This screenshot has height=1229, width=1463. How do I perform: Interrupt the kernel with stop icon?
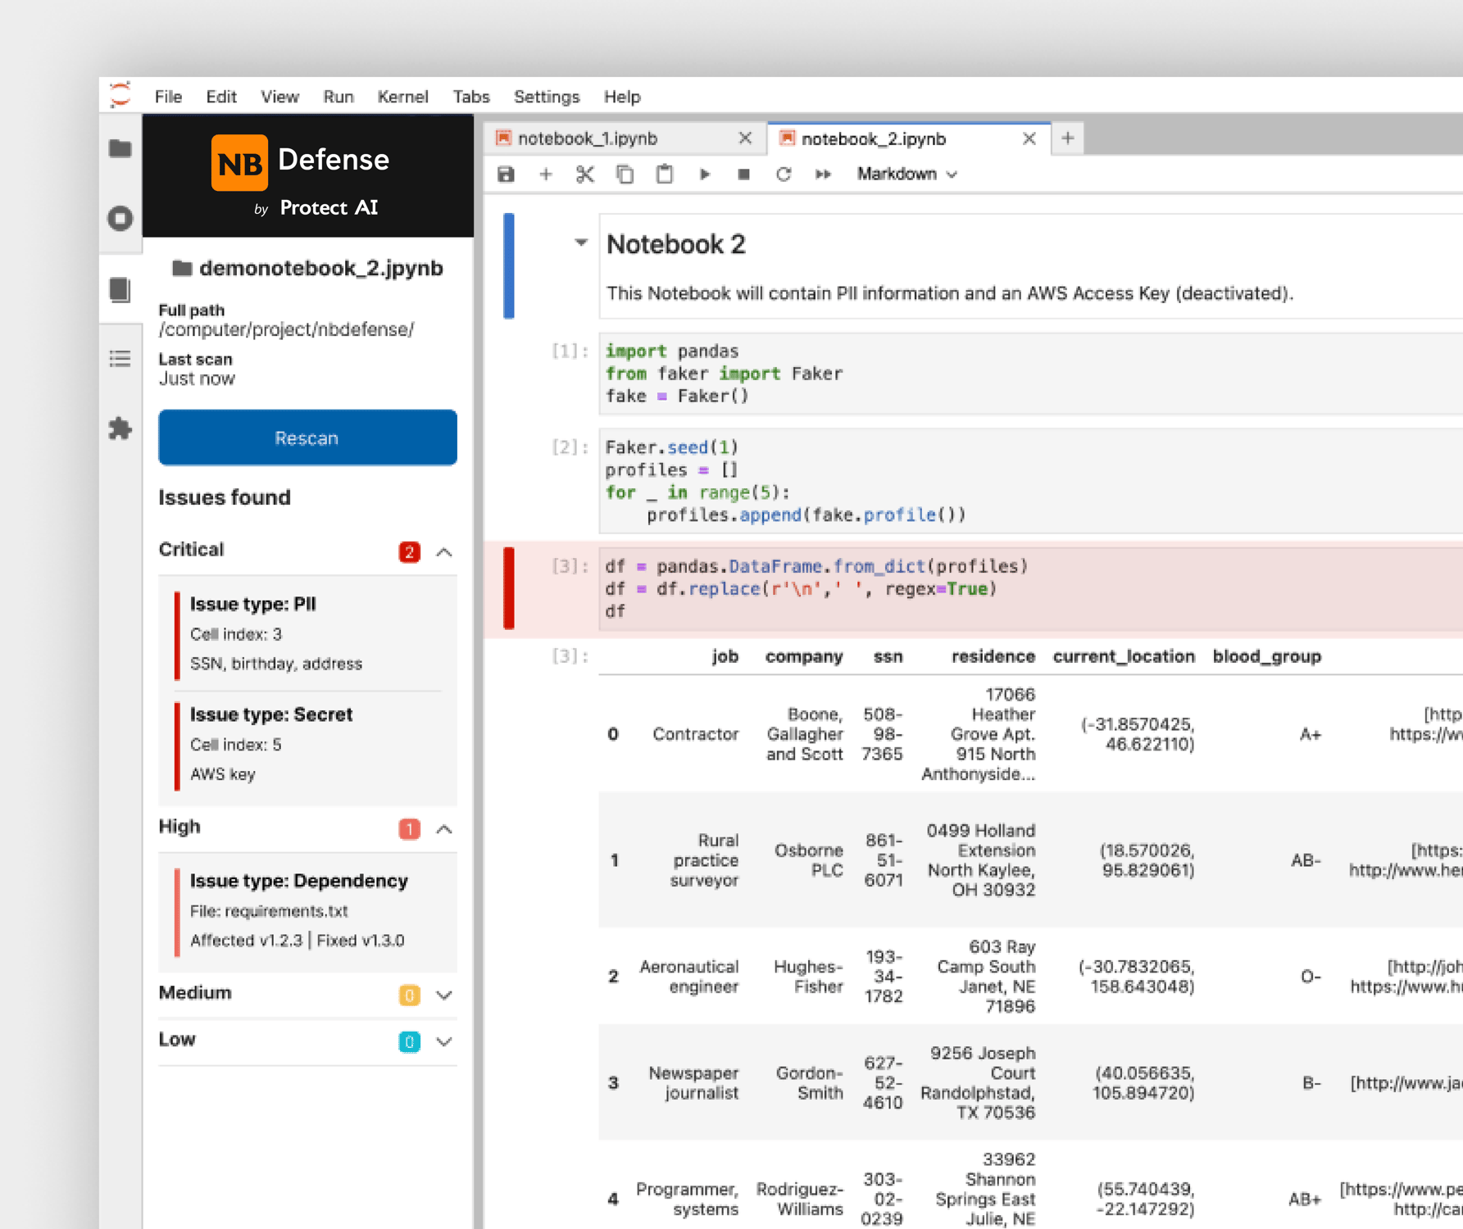pos(743,174)
